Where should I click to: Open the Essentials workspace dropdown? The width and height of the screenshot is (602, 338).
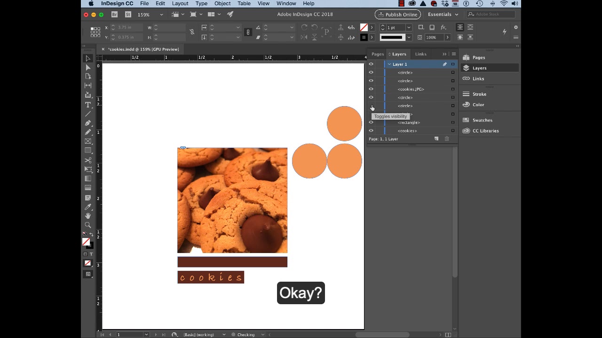coord(443,15)
